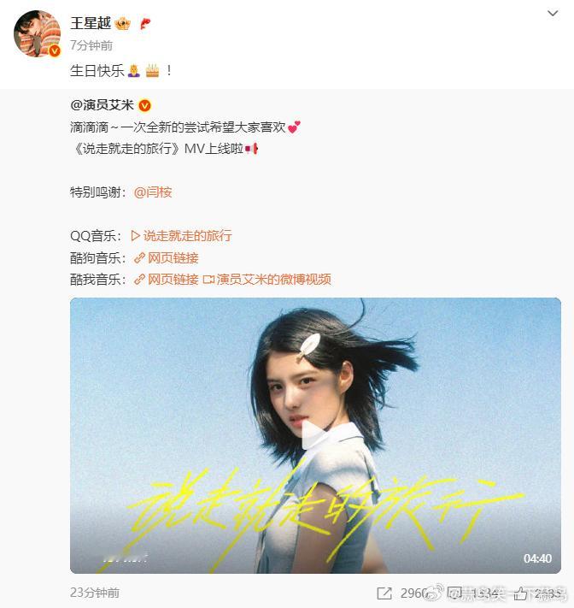Click the 7分钟前 repost timestamp
The image size is (574, 608).
point(91,45)
